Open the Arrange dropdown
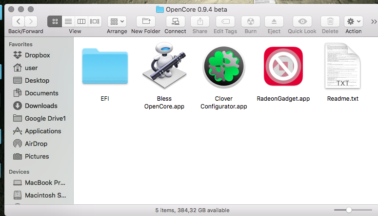Screen dimensions: 378x216 117,21
